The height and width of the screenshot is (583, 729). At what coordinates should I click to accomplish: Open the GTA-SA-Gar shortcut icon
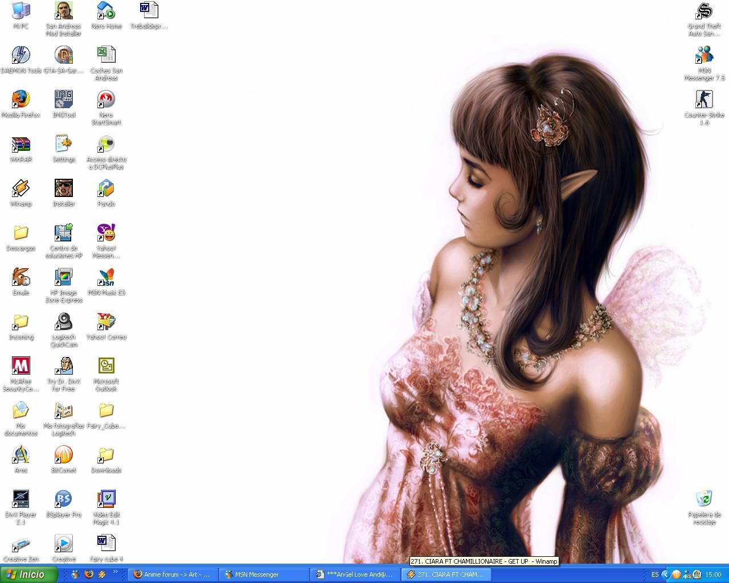tap(63, 60)
